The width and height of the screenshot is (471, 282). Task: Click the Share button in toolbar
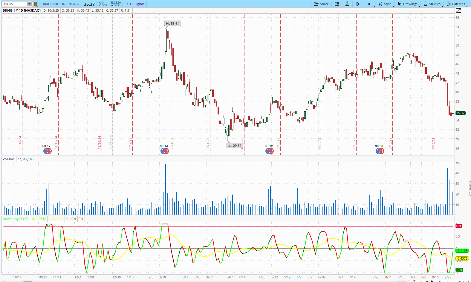pos(321,4)
